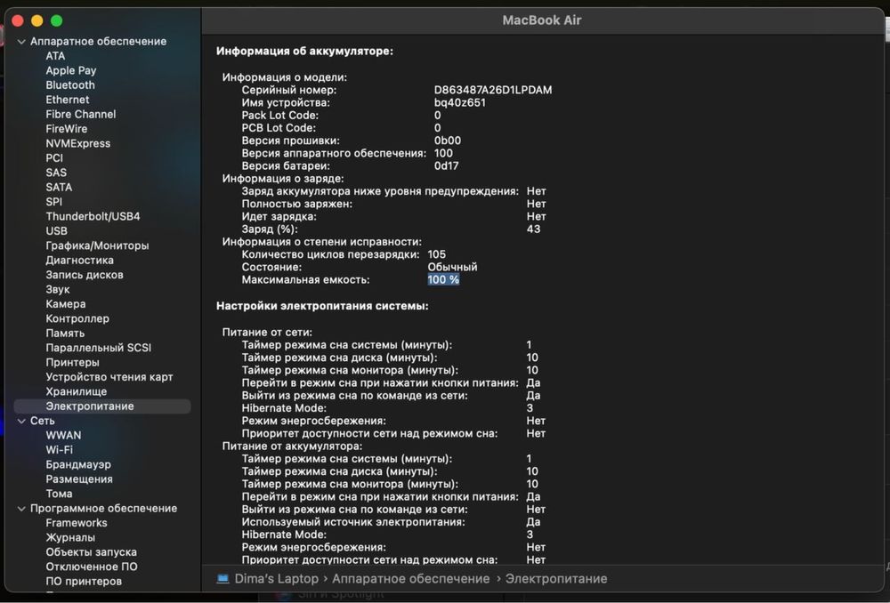
Task: Click the firmware version 0b00
Action: 448,141
